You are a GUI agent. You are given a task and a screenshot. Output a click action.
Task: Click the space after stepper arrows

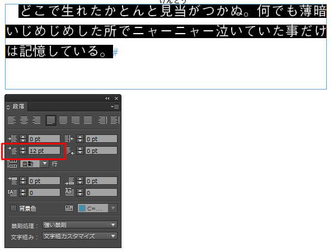(x=80, y=181)
